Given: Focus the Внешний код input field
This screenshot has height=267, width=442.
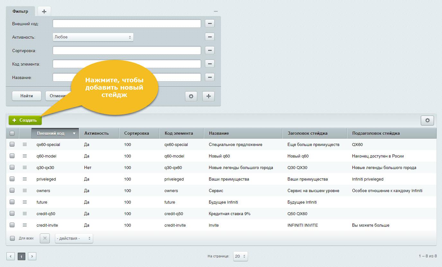Looking at the screenshot, I should pos(127,23).
